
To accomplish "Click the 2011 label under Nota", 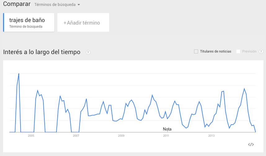I will pos(166,136).
